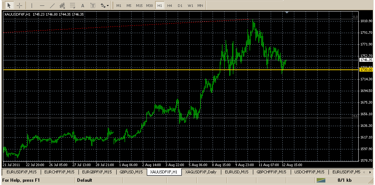Pick the Fibonacci retracement tool
The height and width of the screenshot is (185, 375).
73,5
